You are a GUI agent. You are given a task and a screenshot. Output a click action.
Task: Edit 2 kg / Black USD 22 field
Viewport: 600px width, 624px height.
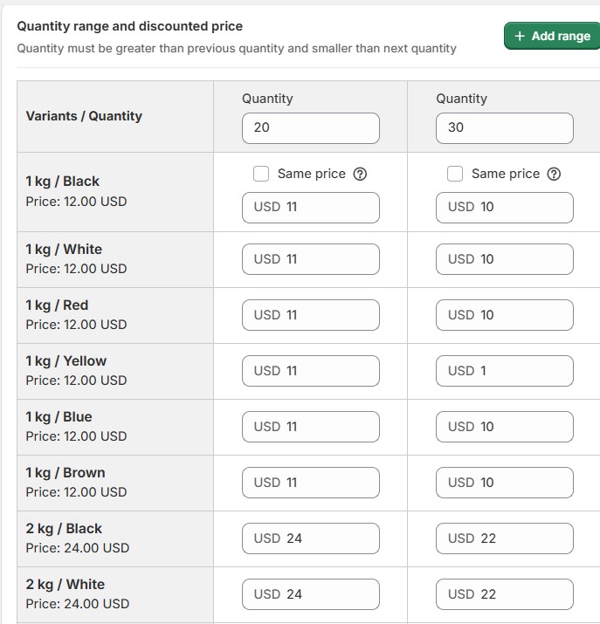click(504, 538)
